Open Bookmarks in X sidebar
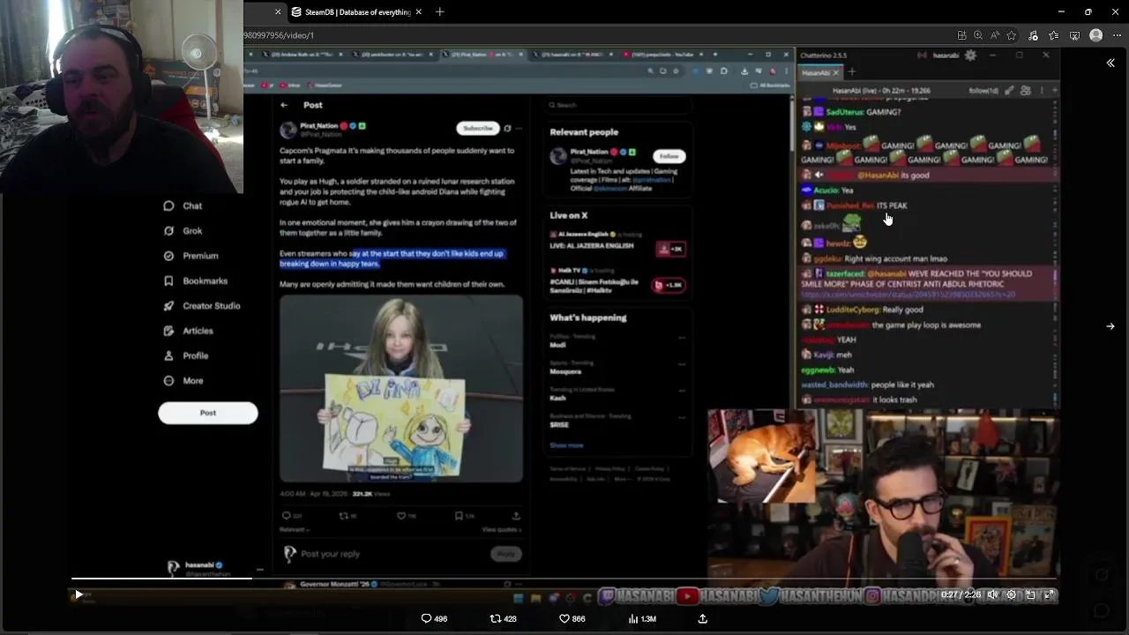1129x635 pixels. 195,280
